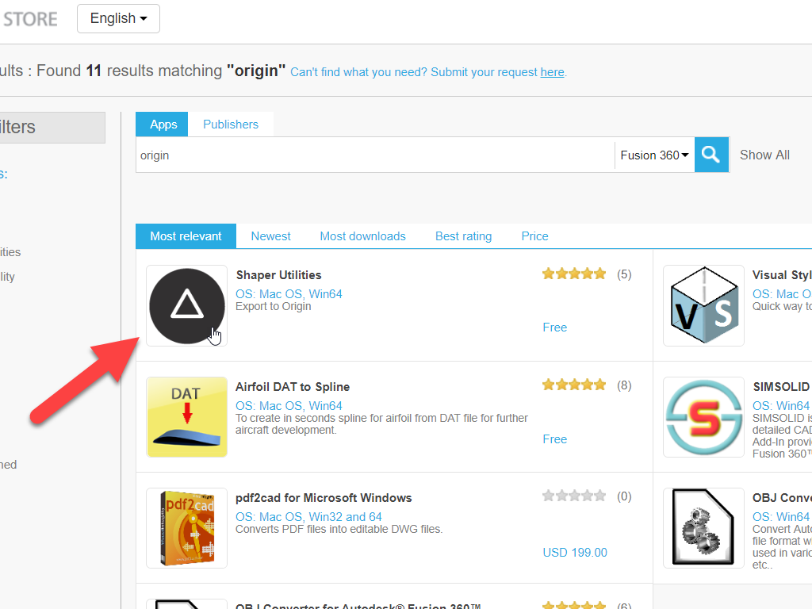
Task: Click 'OS: Mac OS, Win64' under Airfoil DAT
Action: point(289,405)
